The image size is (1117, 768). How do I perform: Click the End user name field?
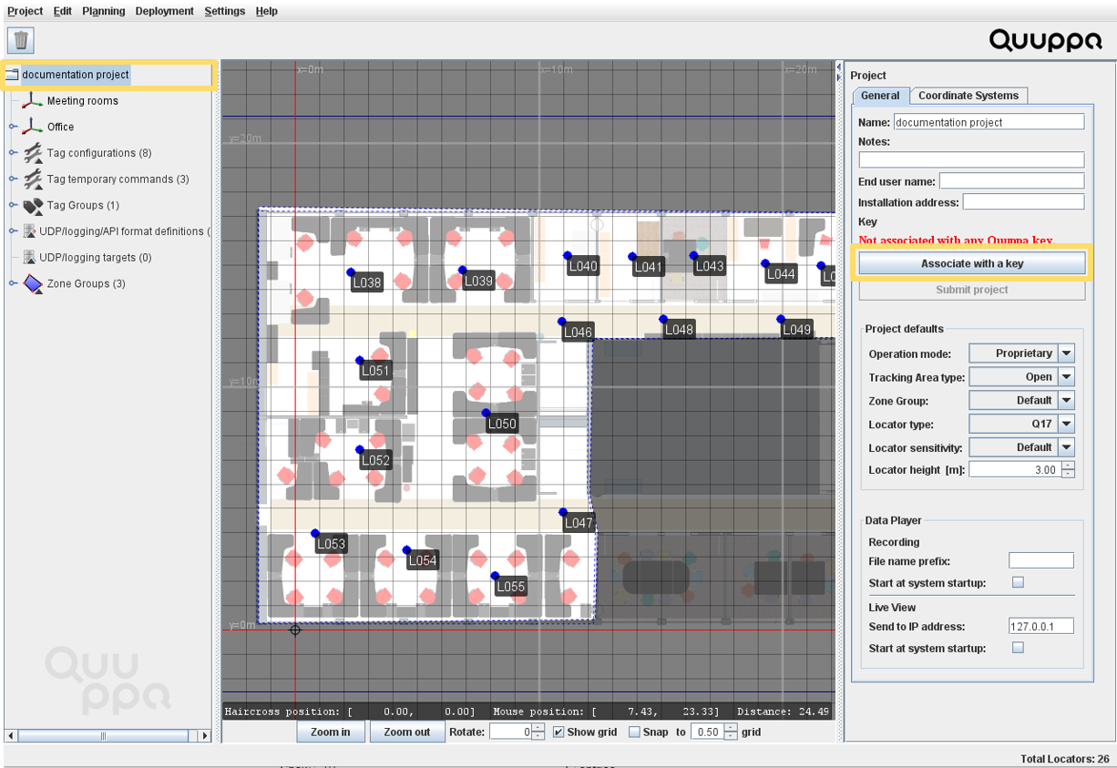(1012, 181)
